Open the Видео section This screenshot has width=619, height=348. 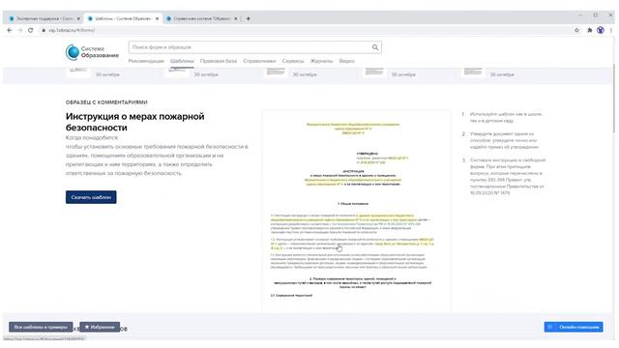346,61
